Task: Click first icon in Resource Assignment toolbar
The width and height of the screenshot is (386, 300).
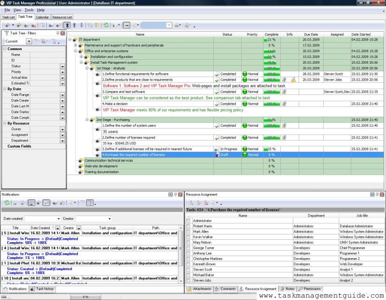Action: click(x=191, y=203)
